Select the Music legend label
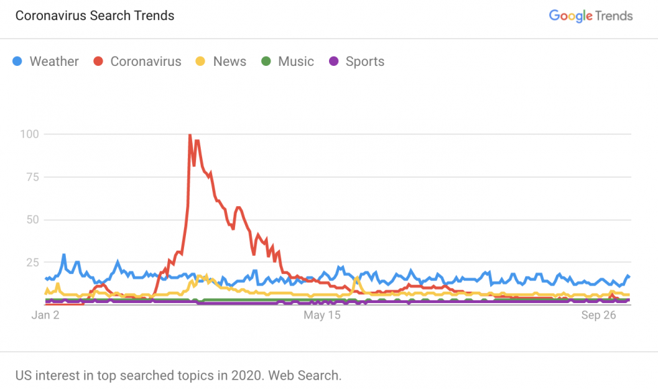Screen dimensions: 658x389 pyautogui.click(x=296, y=62)
